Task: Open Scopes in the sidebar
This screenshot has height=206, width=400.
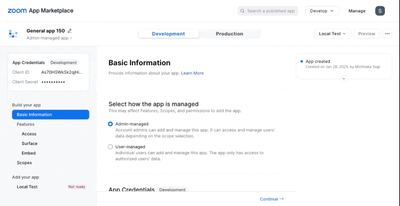Action: click(24, 163)
